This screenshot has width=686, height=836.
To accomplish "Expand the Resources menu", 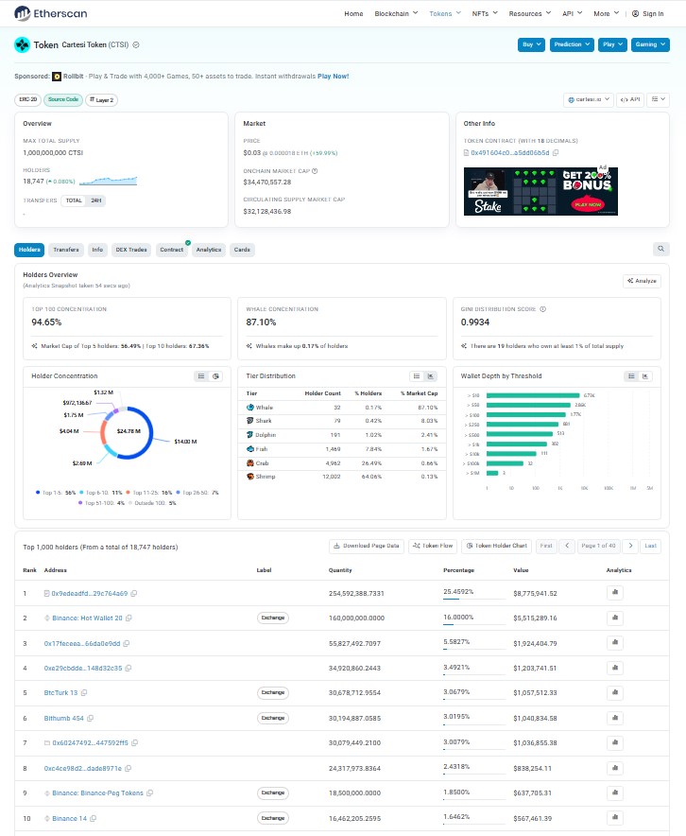I will pos(529,14).
